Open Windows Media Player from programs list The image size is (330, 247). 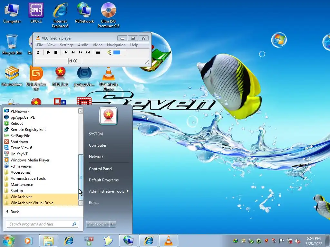(x=40, y=160)
